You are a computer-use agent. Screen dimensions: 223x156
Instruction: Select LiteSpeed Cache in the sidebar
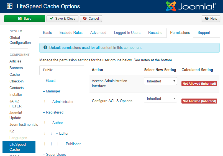coord(19,147)
